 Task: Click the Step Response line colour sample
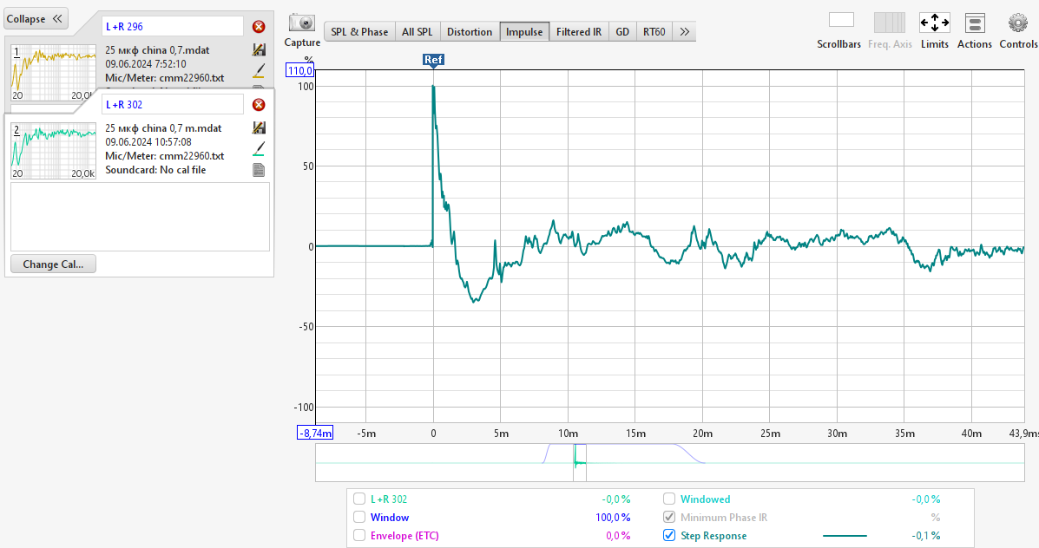845,535
